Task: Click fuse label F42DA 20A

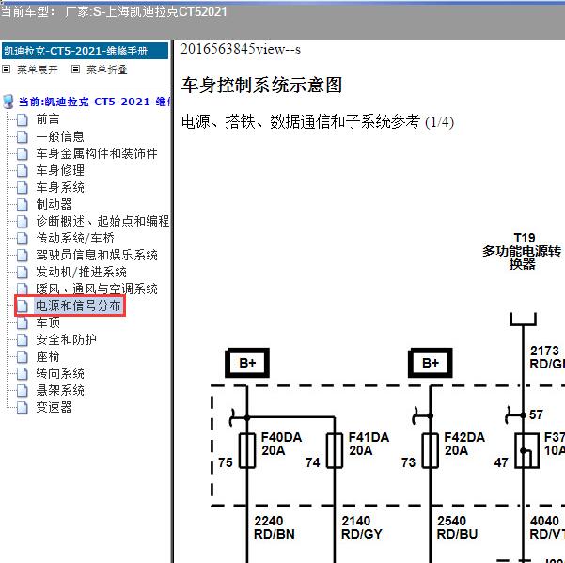Action: pos(464,444)
